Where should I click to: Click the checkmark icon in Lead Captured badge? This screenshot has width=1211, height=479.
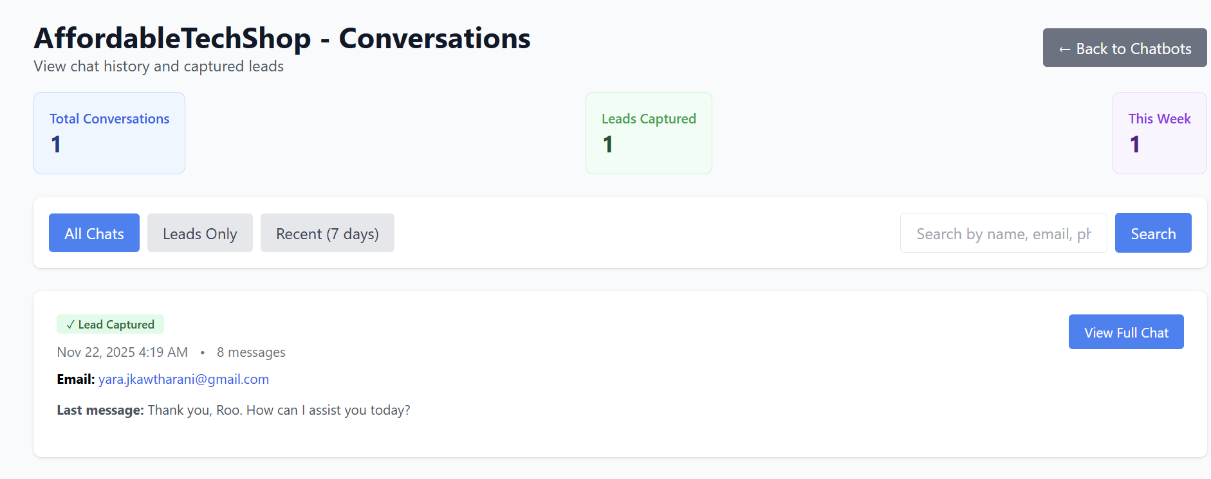(70, 325)
